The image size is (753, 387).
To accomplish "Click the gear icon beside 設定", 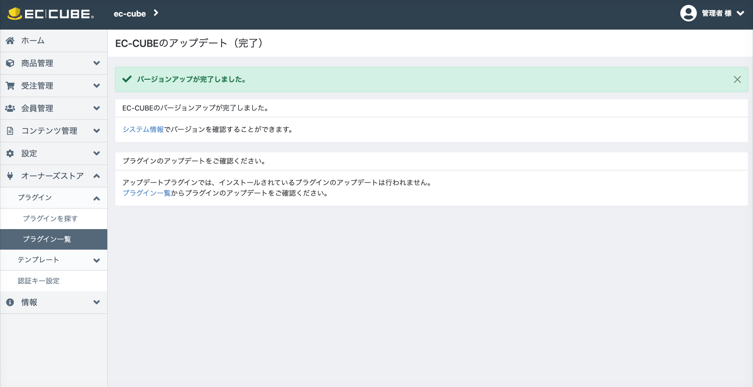I will [x=10, y=153].
